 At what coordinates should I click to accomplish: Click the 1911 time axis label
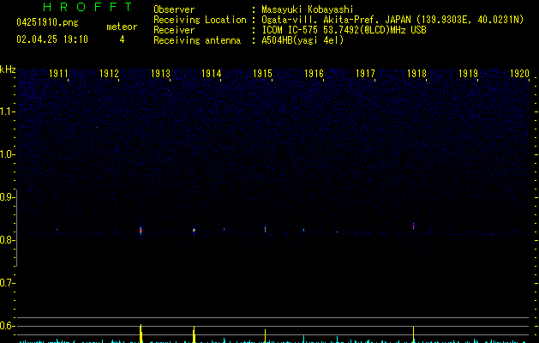point(58,74)
